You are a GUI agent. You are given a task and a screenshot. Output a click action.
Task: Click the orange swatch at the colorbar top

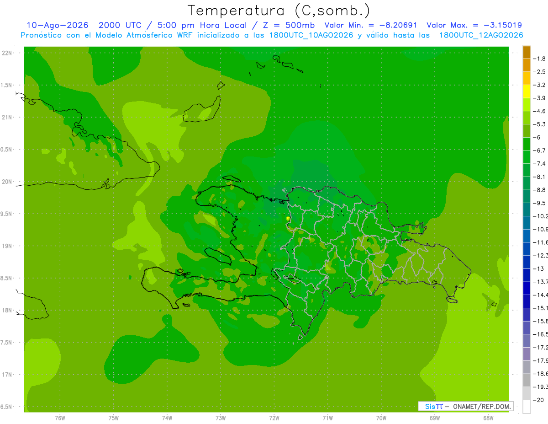pos(527,52)
